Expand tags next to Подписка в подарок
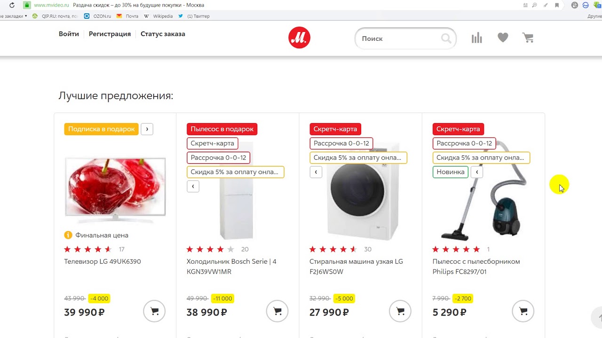The width and height of the screenshot is (602, 338). click(147, 129)
